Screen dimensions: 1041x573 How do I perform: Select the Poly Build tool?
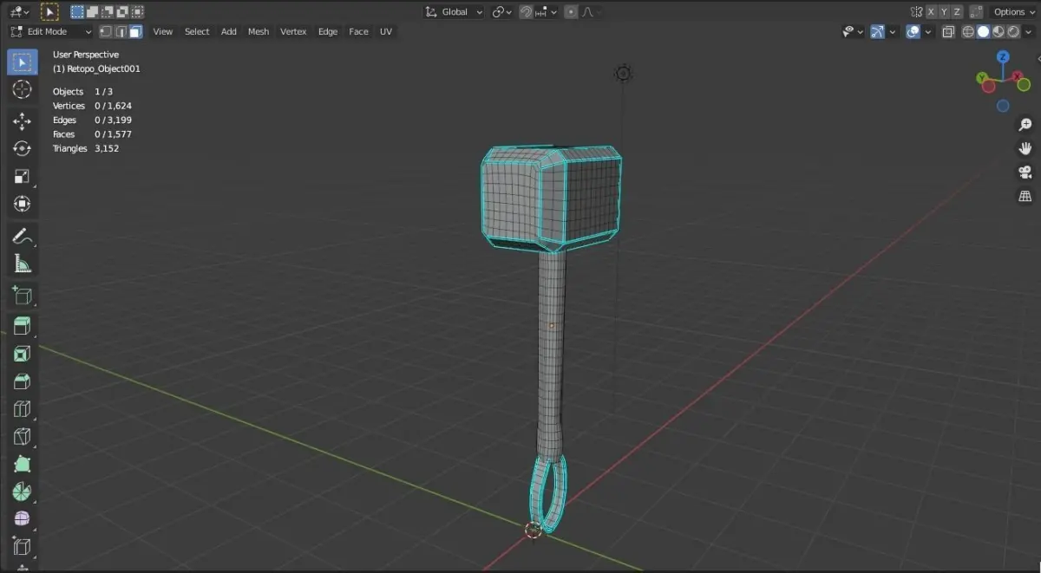(22, 465)
